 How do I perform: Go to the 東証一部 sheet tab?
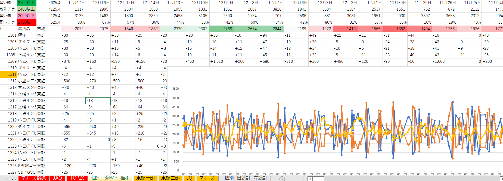click(x=145, y=178)
